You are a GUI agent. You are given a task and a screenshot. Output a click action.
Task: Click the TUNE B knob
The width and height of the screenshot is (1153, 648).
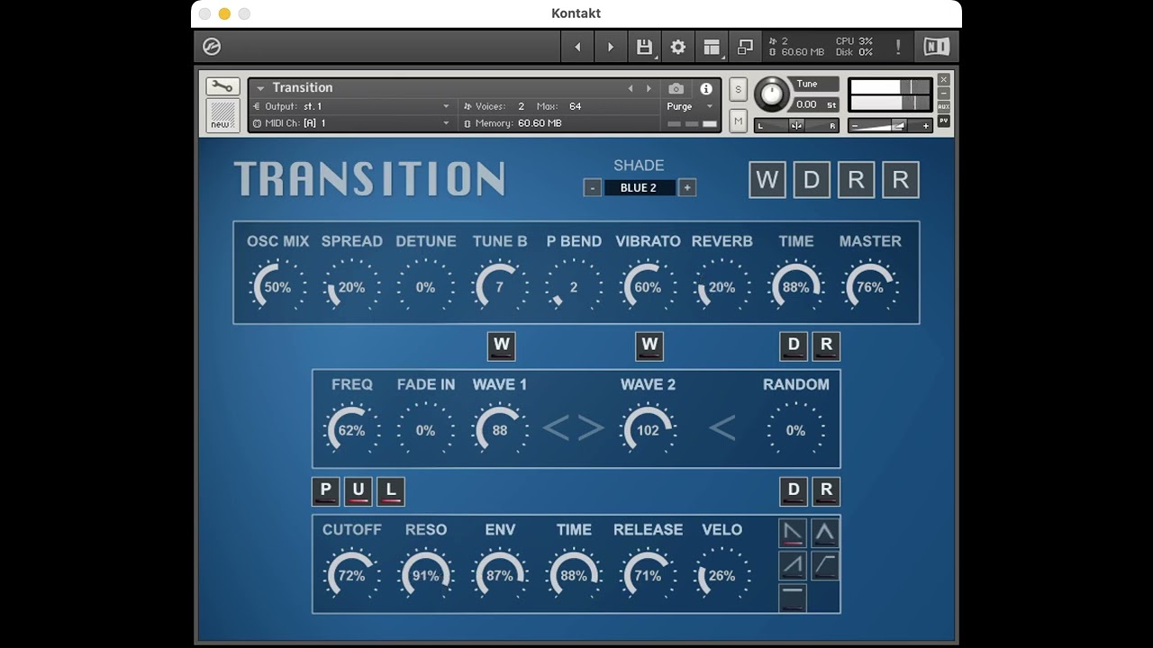pos(500,287)
